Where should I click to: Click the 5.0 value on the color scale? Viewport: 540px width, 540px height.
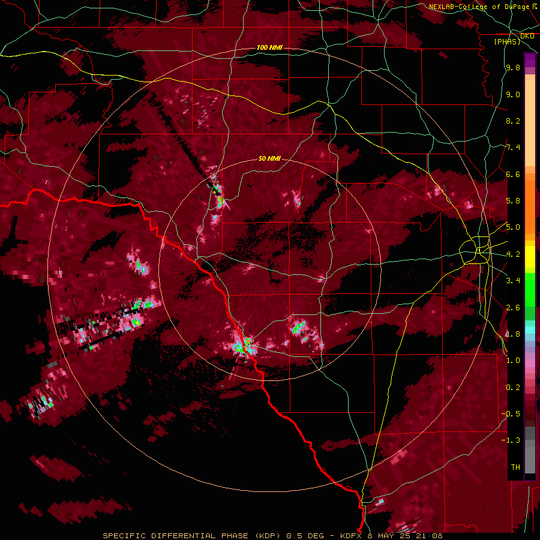click(x=513, y=227)
